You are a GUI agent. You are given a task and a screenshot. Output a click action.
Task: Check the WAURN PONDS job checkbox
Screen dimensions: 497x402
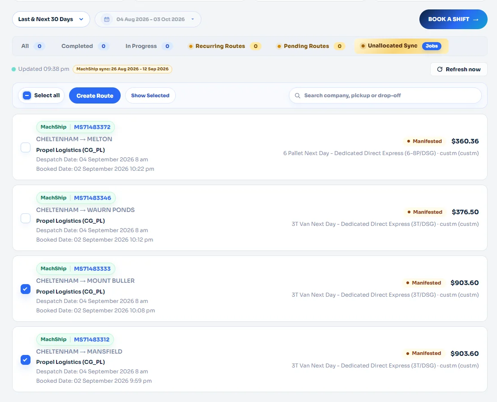[26, 218]
